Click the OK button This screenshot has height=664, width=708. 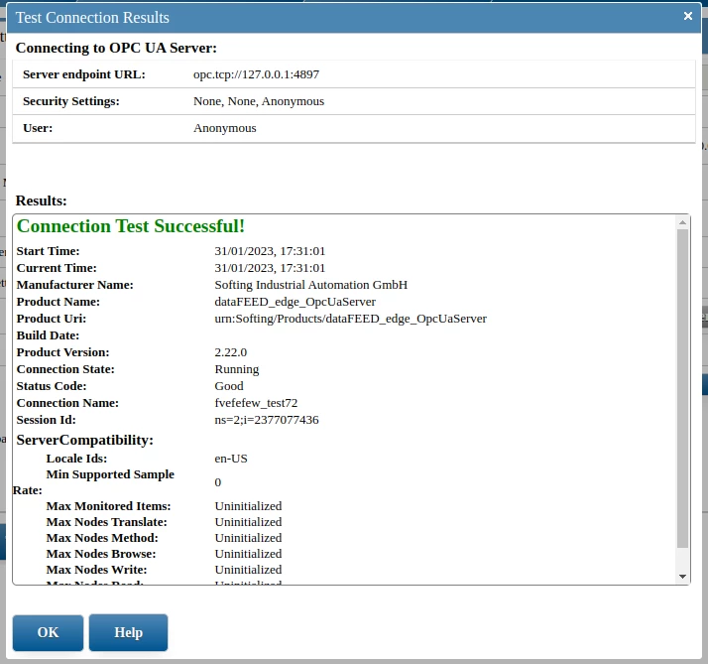48,632
